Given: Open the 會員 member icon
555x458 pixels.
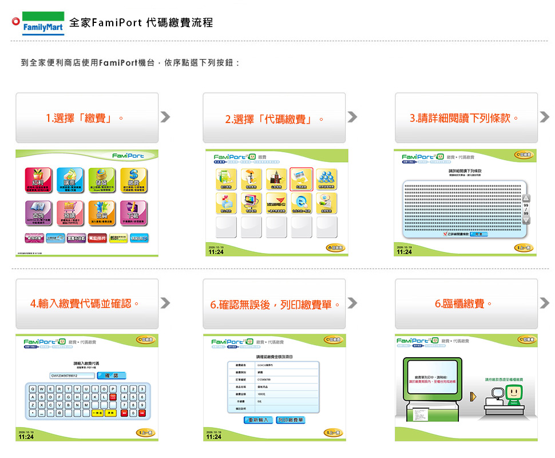Looking at the screenshot, I should click(x=102, y=213).
